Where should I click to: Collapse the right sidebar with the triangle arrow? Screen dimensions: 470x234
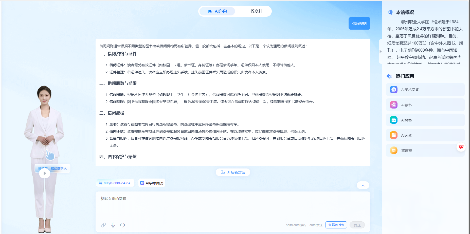[381, 51]
